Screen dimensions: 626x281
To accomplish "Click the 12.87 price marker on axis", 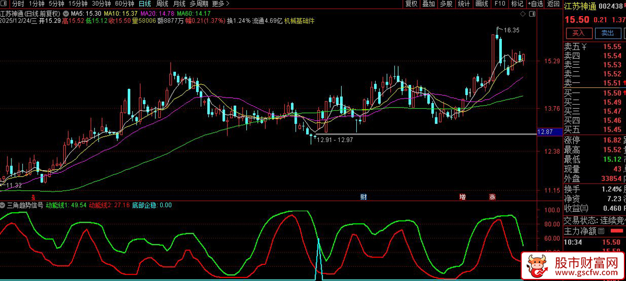I will coord(547,132).
